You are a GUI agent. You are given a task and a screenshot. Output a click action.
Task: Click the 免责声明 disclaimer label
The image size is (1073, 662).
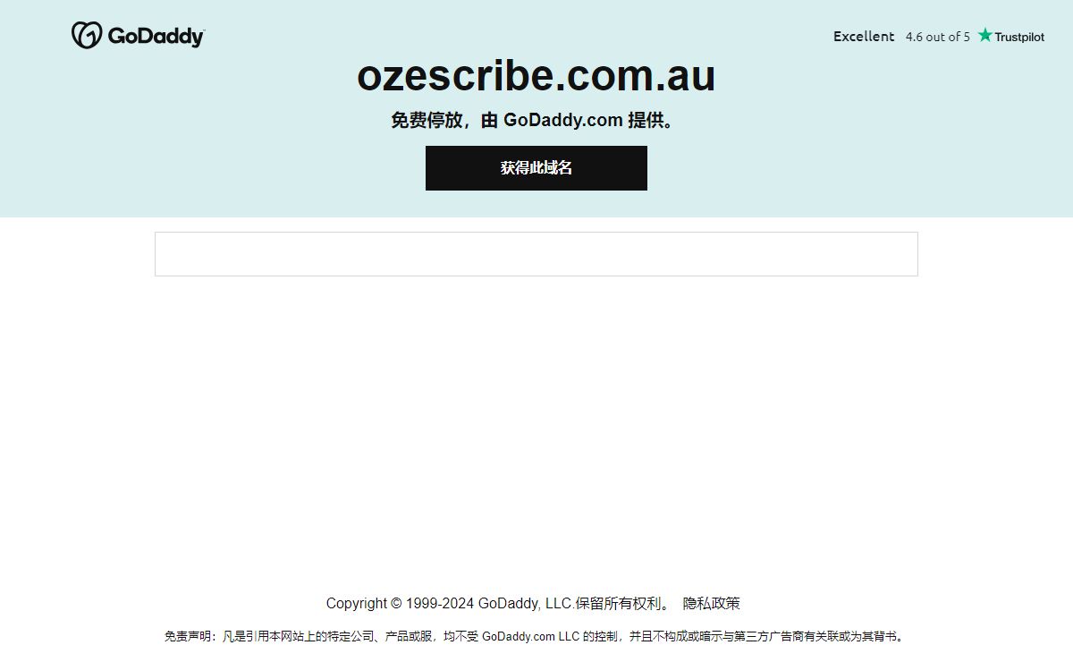189,637
